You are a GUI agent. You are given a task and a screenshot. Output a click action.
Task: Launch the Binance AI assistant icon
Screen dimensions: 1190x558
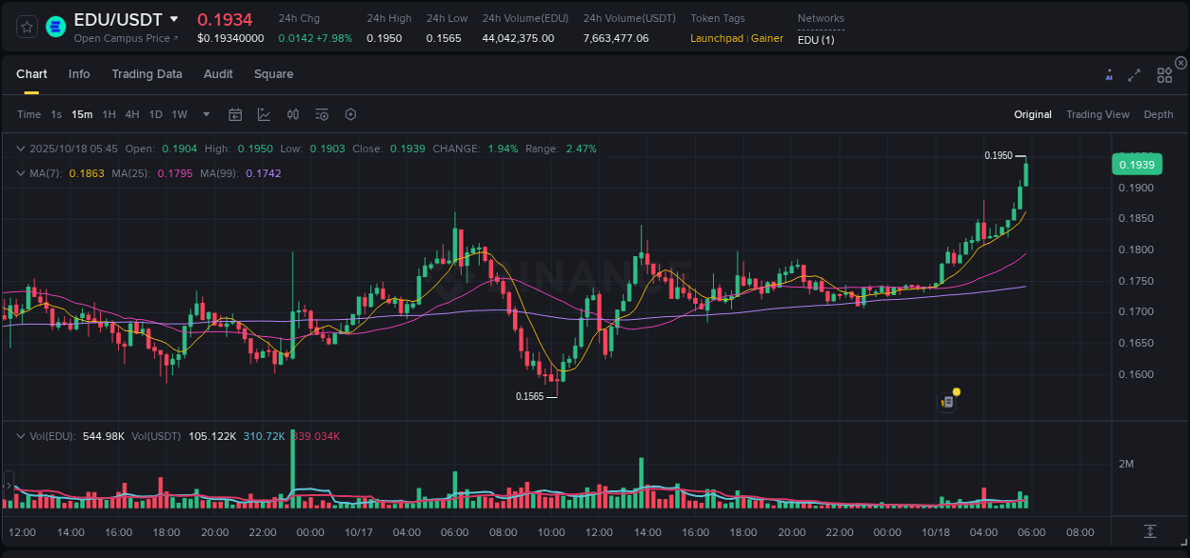1109,74
